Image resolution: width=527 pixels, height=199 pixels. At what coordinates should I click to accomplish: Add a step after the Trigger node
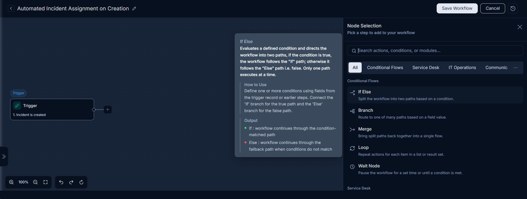(x=108, y=110)
